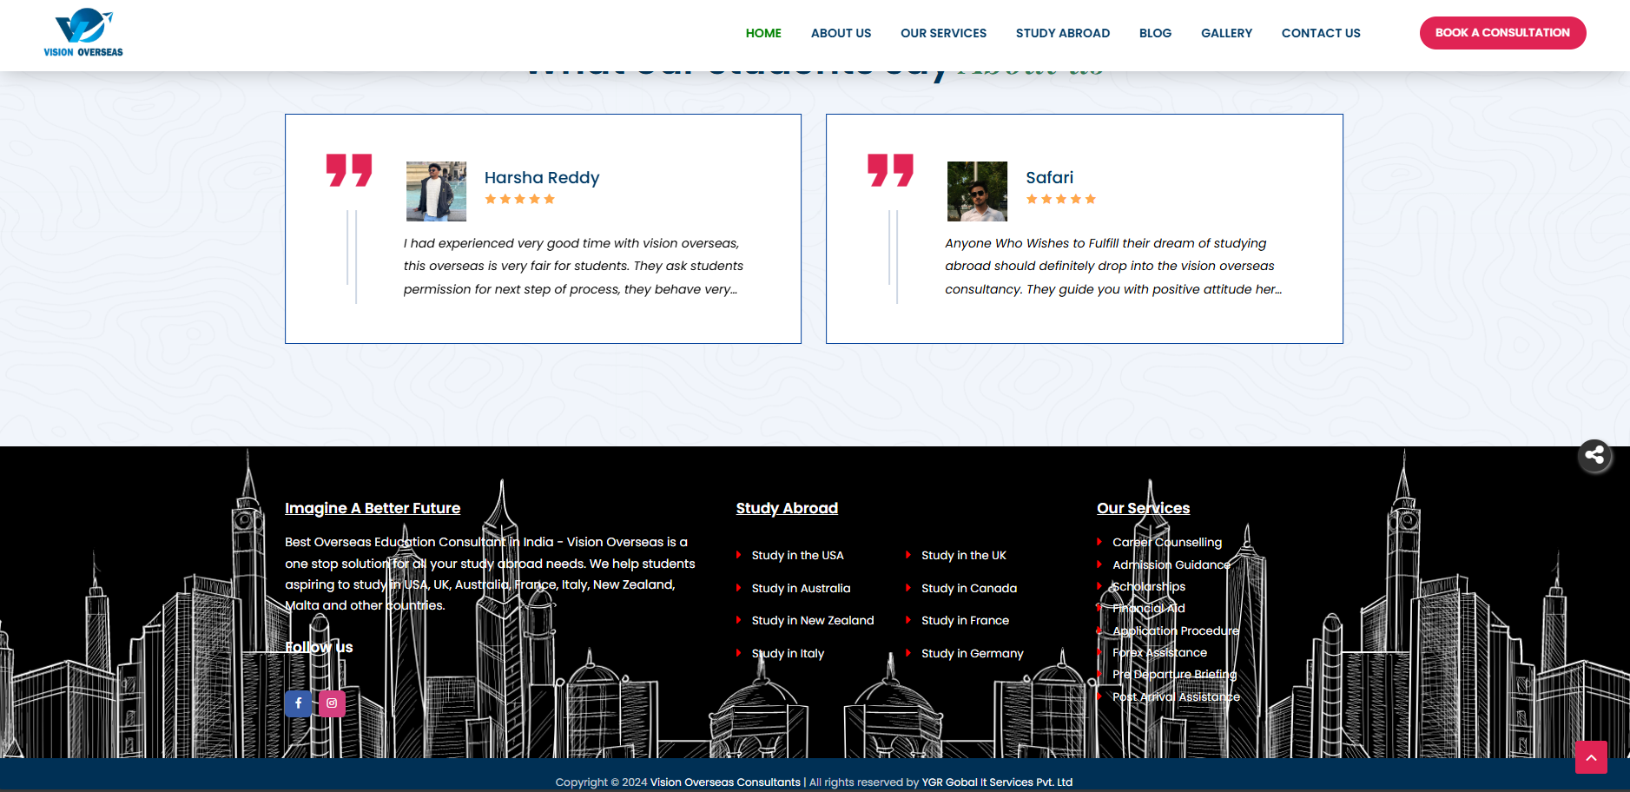
Task: Click Safari's profile photo
Action: pos(977,191)
